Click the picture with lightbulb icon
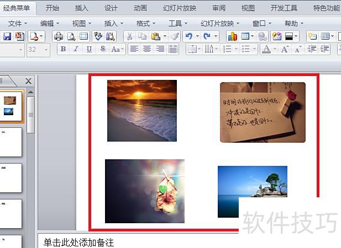Image resolution: width=341 pixels, height=248 pixels. click(x=277, y=36)
